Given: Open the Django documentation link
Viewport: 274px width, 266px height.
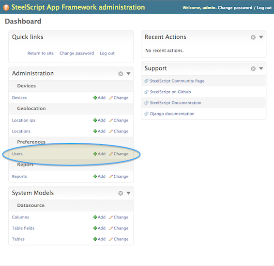Looking at the screenshot, I should pyautogui.click(x=172, y=114).
